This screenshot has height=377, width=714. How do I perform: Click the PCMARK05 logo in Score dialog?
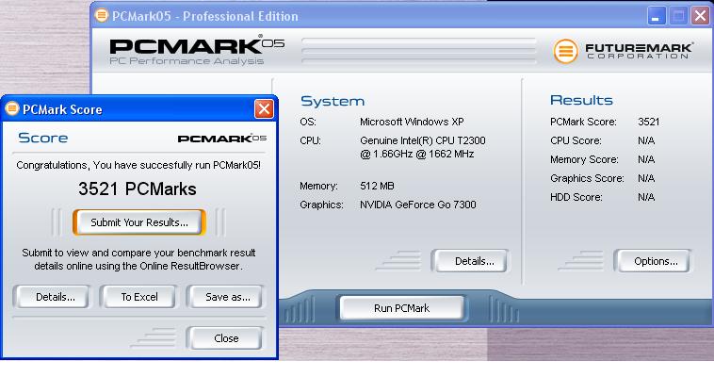coord(221,139)
